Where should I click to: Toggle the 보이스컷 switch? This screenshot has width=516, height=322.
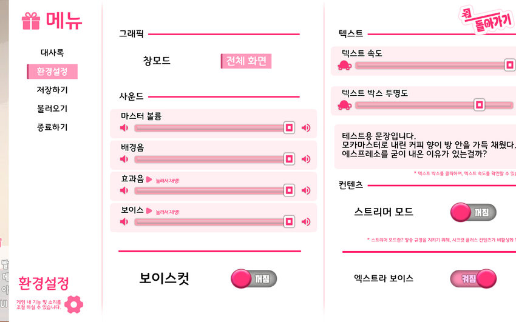click(x=254, y=278)
